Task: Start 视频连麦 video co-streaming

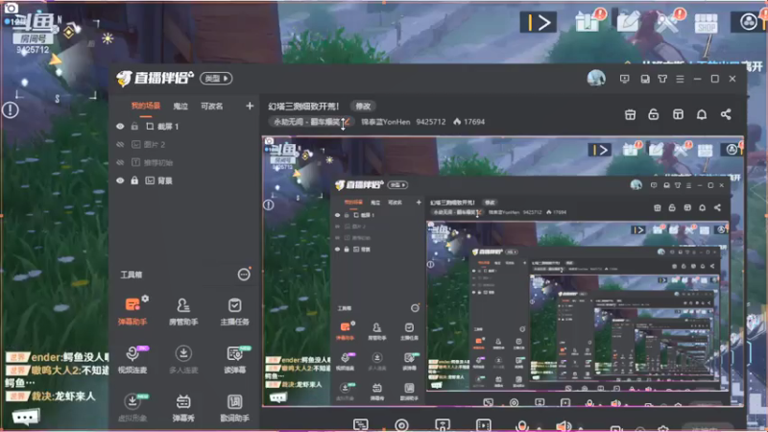Action: coord(132,359)
